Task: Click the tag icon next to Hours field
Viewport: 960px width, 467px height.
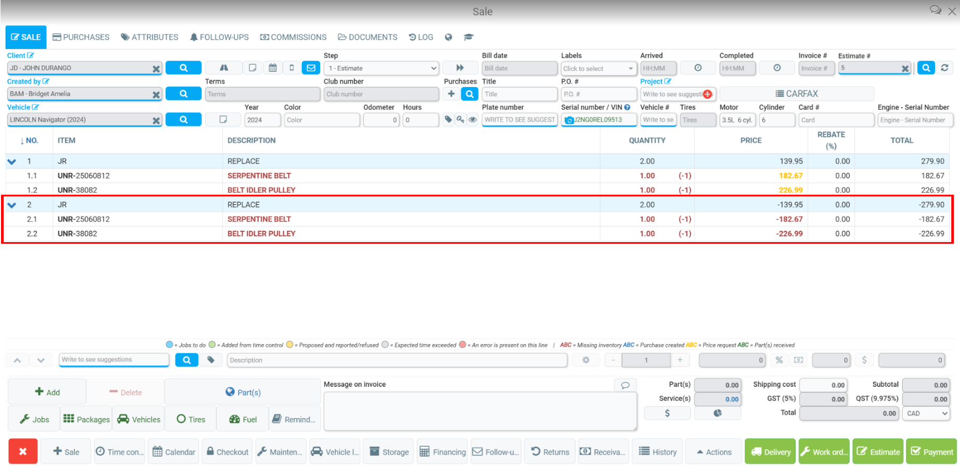Action: tap(448, 120)
